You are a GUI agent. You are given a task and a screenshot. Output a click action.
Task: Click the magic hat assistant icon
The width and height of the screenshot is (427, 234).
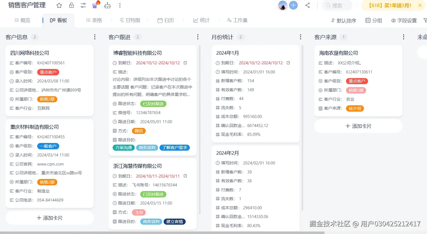click(95, 5)
